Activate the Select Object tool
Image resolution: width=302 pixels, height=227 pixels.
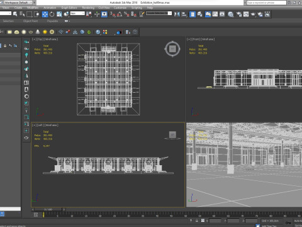tap(15, 14)
